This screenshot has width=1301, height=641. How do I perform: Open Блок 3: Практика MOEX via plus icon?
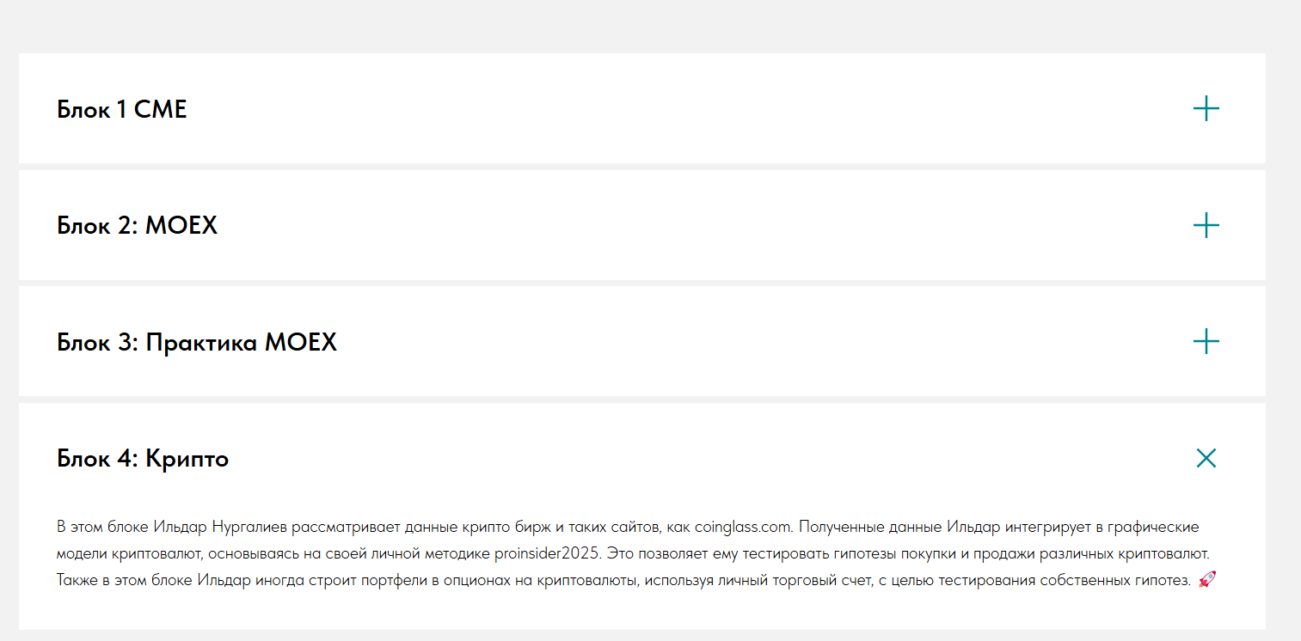click(1206, 342)
